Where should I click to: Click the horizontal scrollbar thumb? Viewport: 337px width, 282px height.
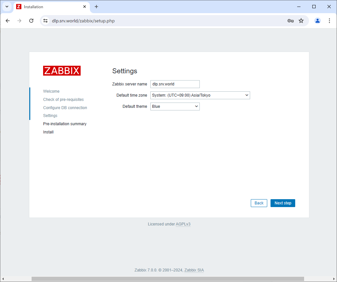[x=168, y=279]
